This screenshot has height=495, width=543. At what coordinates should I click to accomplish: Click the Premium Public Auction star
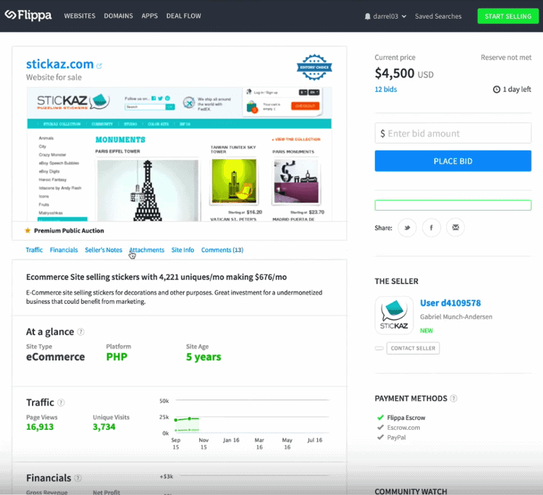[28, 231]
